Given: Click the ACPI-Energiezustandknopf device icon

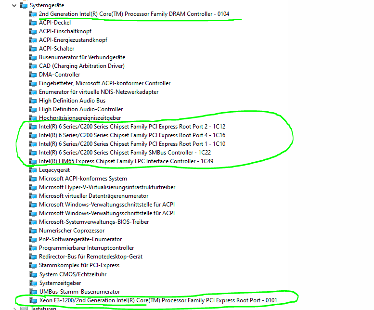Looking at the screenshot, I should [x=33, y=40].
